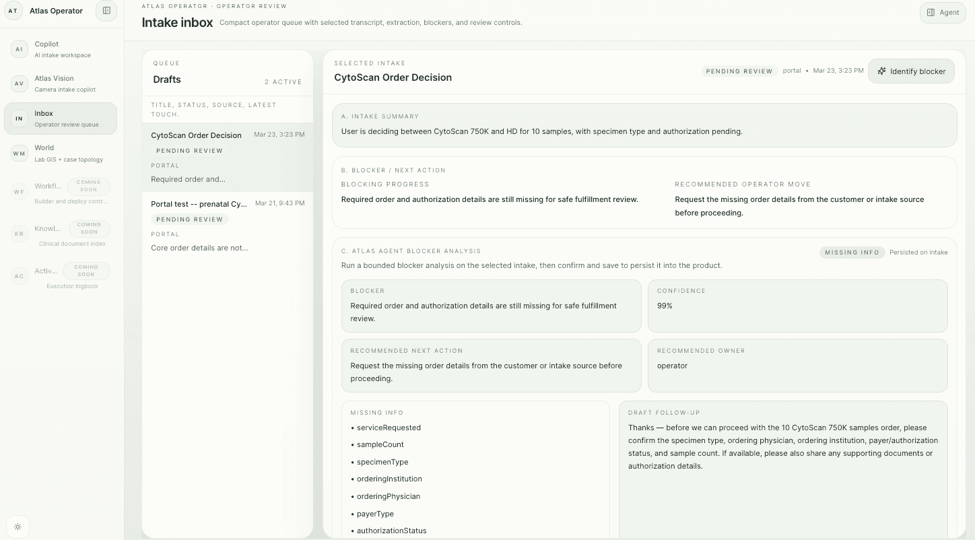Select serviceRequested in missing info list
975x540 pixels.
pyautogui.click(x=389, y=428)
